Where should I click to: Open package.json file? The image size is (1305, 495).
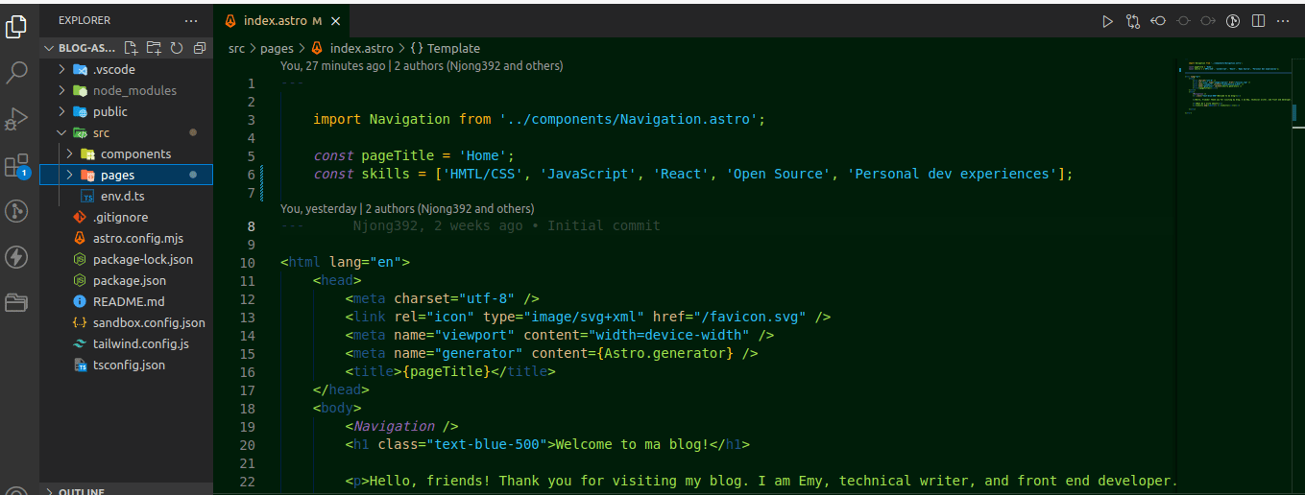tap(130, 280)
